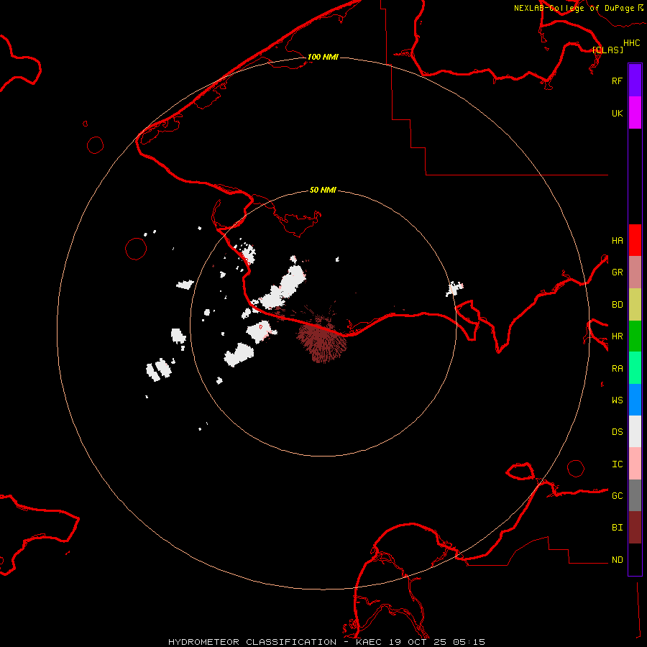Click the BD legend label

[x=617, y=305]
